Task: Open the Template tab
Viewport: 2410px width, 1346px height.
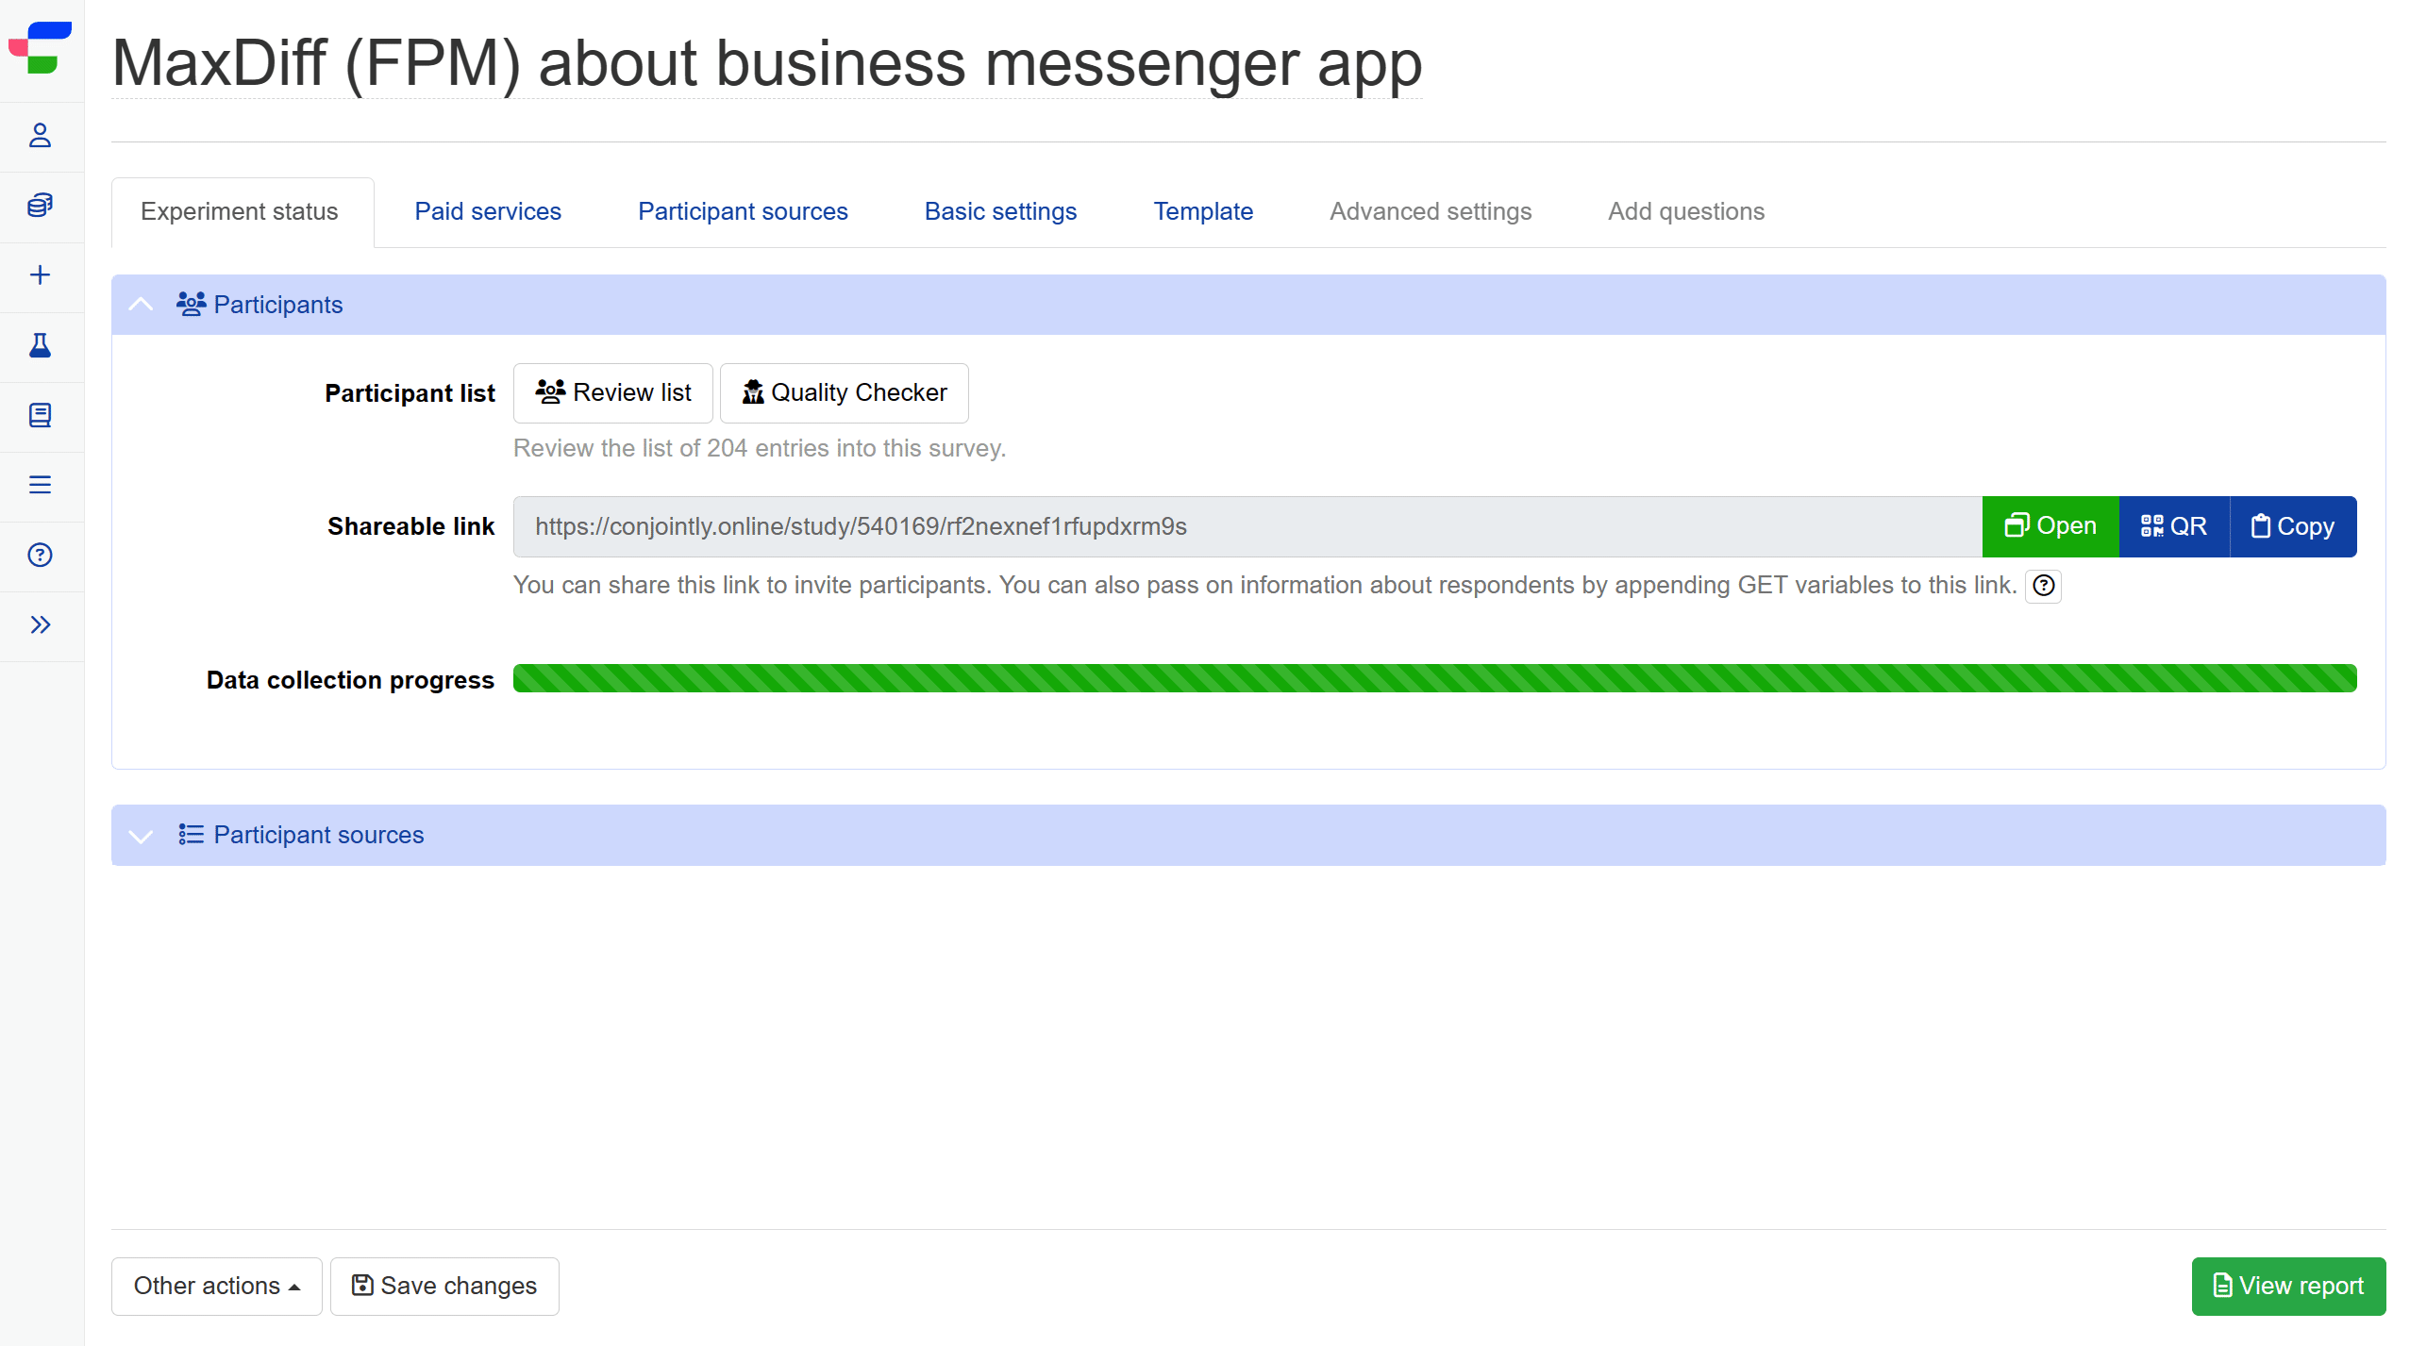Action: 1203,211
